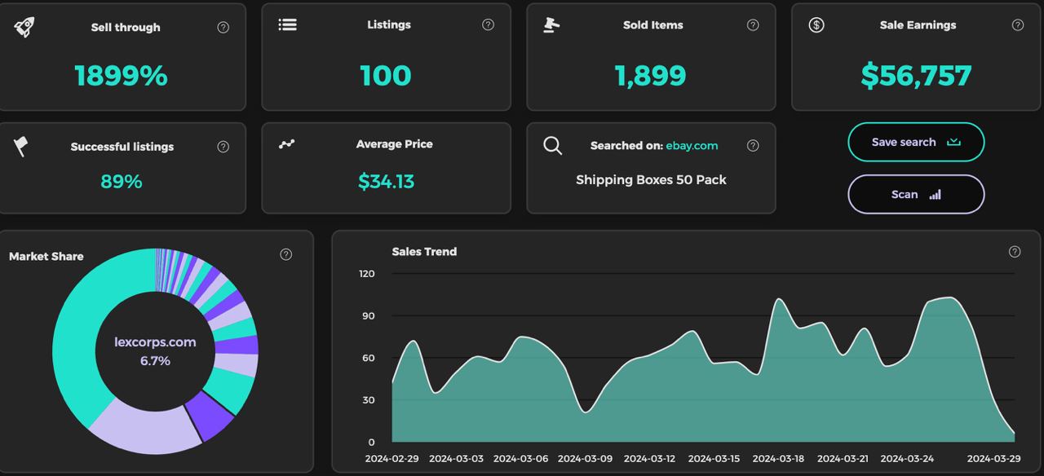Click the 2024-03-18 axis date label

(x=778, y=459)
